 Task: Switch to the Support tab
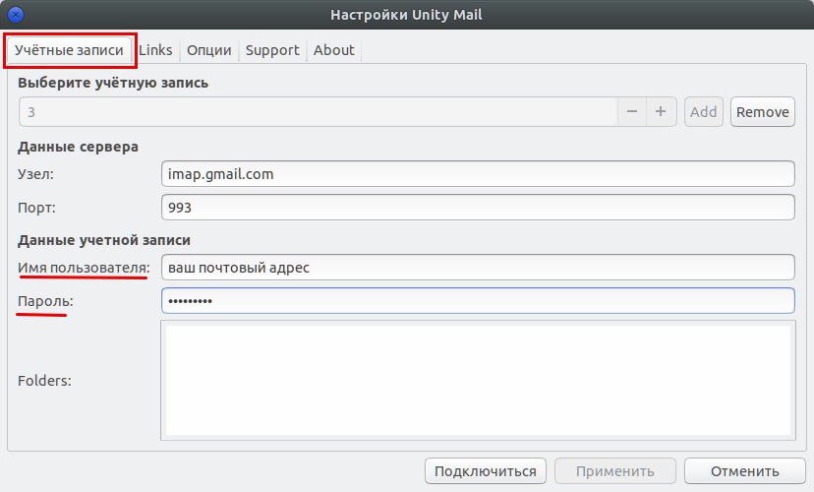coord(272,50)
